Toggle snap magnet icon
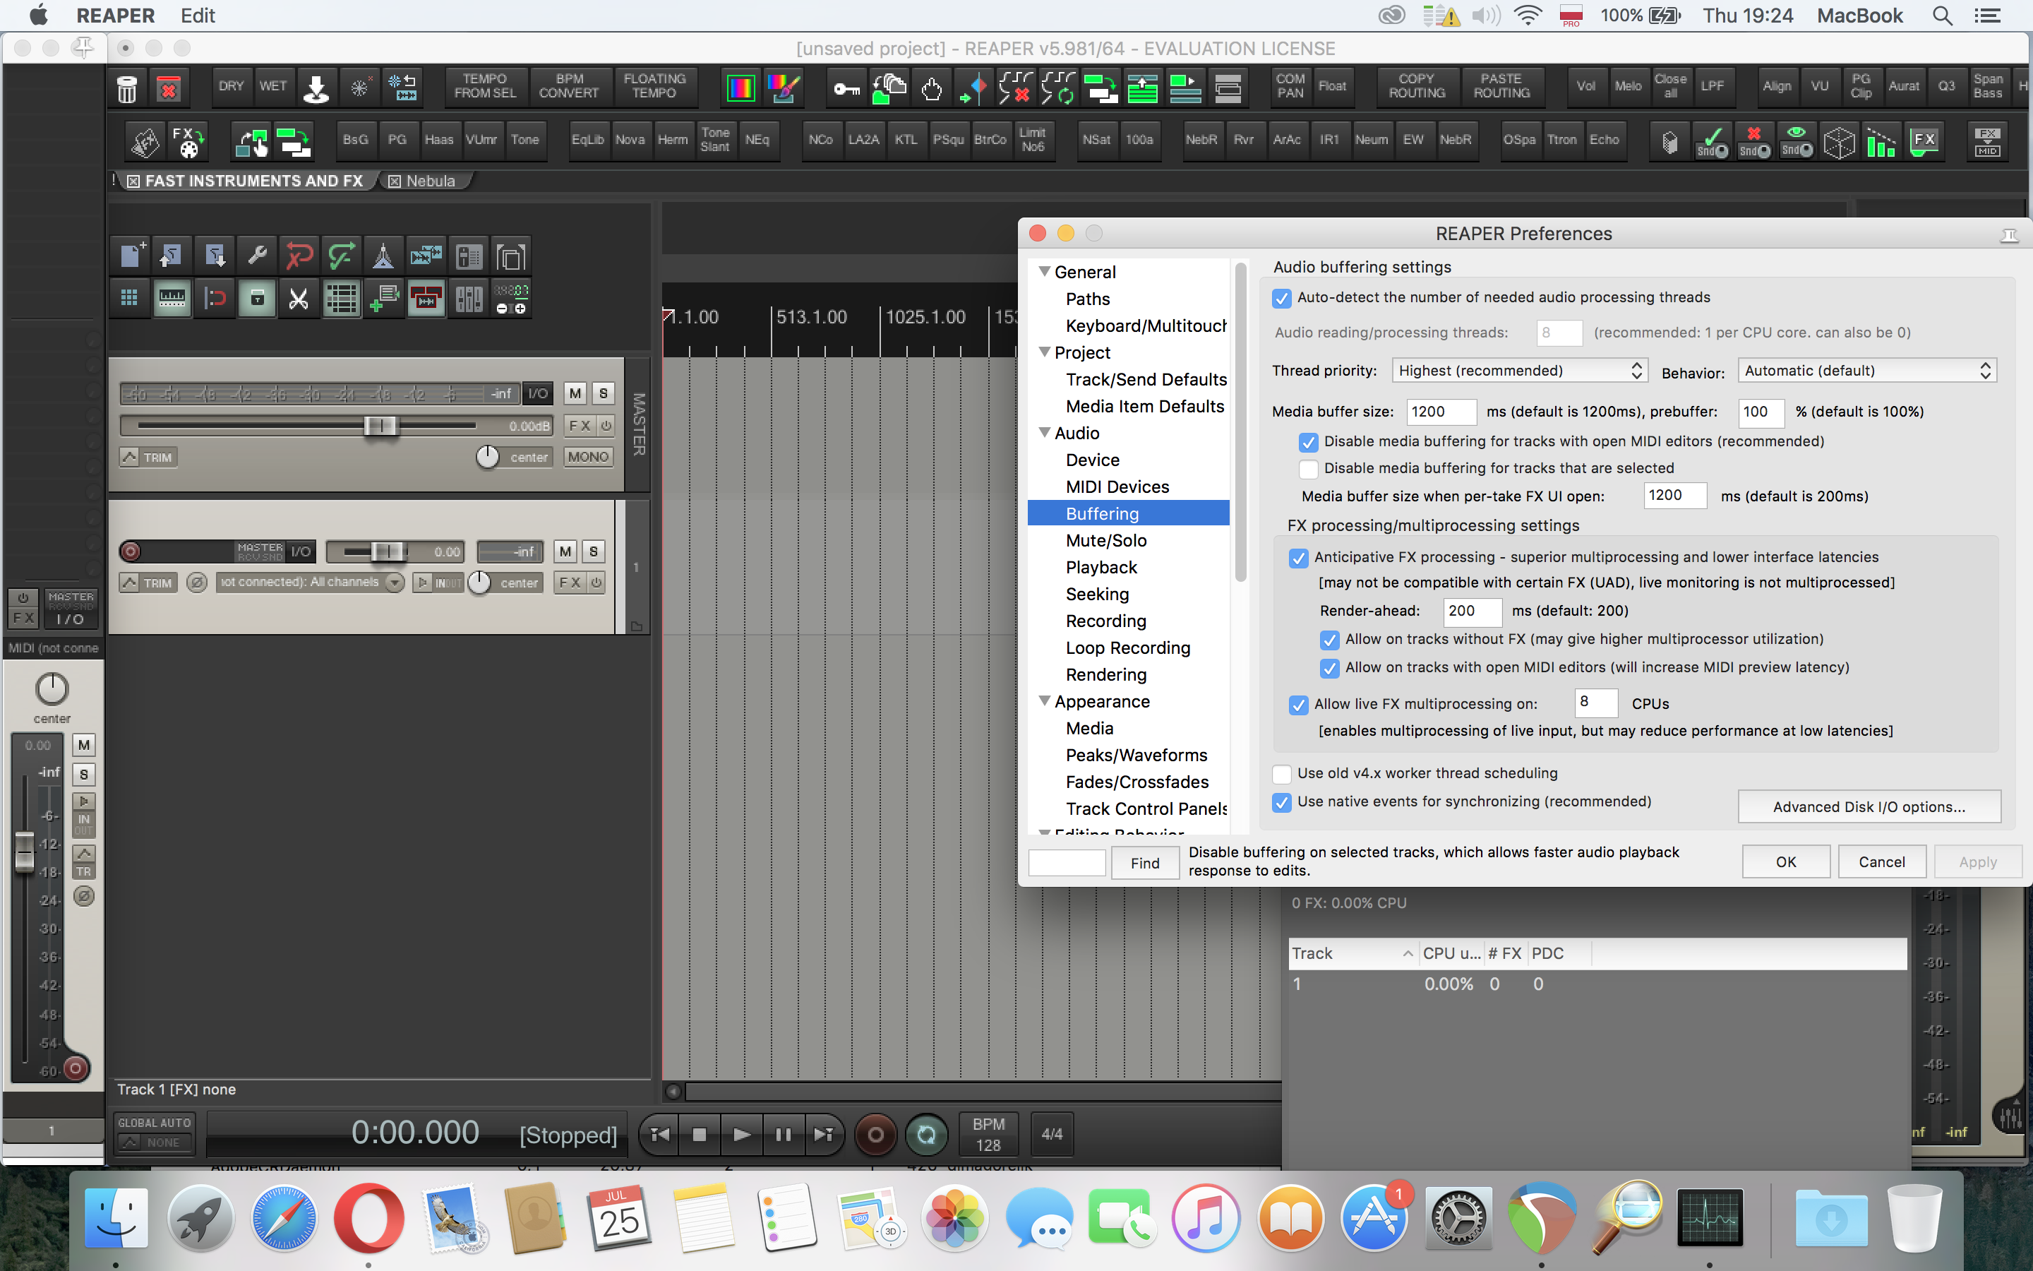The height and width of the screenshot is (1271, 2033). pyautogui.click(x=215, y=299)
